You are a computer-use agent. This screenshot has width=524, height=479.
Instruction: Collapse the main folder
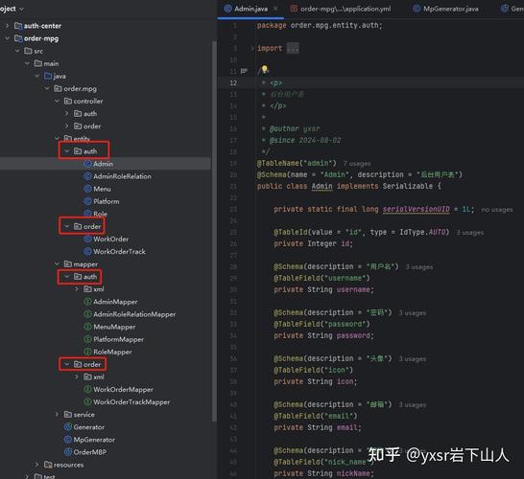28,63
